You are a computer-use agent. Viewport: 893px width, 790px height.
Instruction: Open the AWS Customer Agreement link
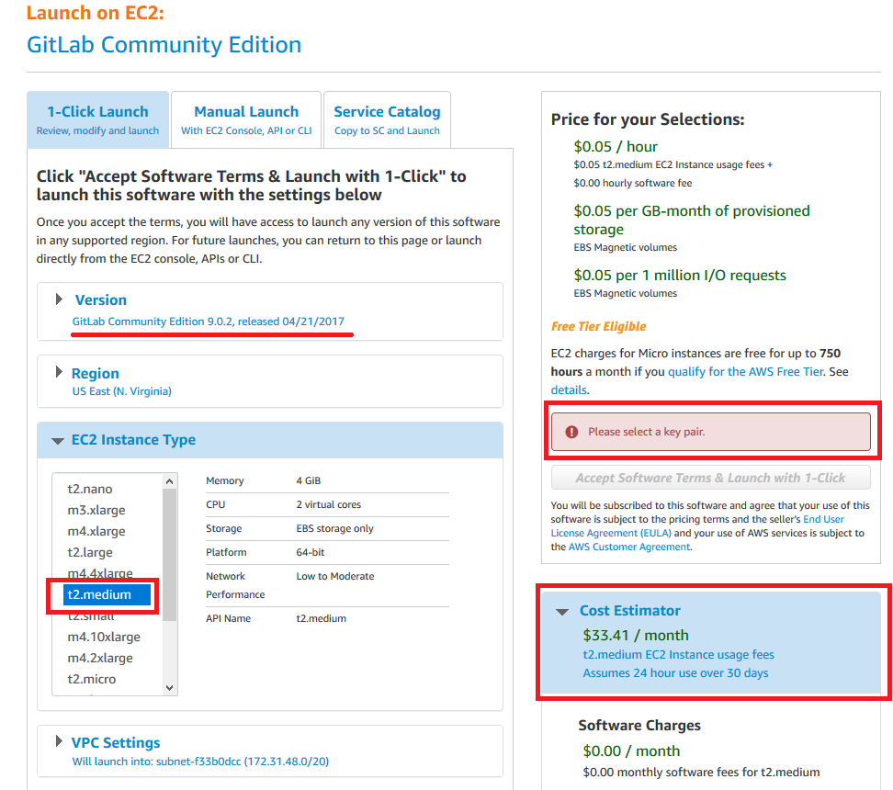(628, 547)
